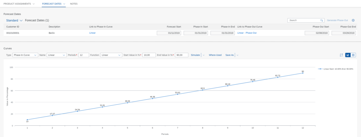
Task: Expand the Save As options arrow
Action: (237, 55)
